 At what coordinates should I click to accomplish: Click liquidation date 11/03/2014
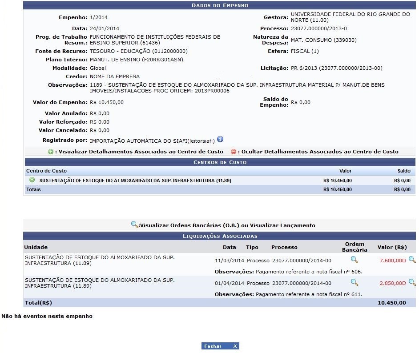click(229, 261)
